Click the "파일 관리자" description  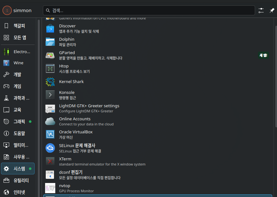[x=67, y=45]
